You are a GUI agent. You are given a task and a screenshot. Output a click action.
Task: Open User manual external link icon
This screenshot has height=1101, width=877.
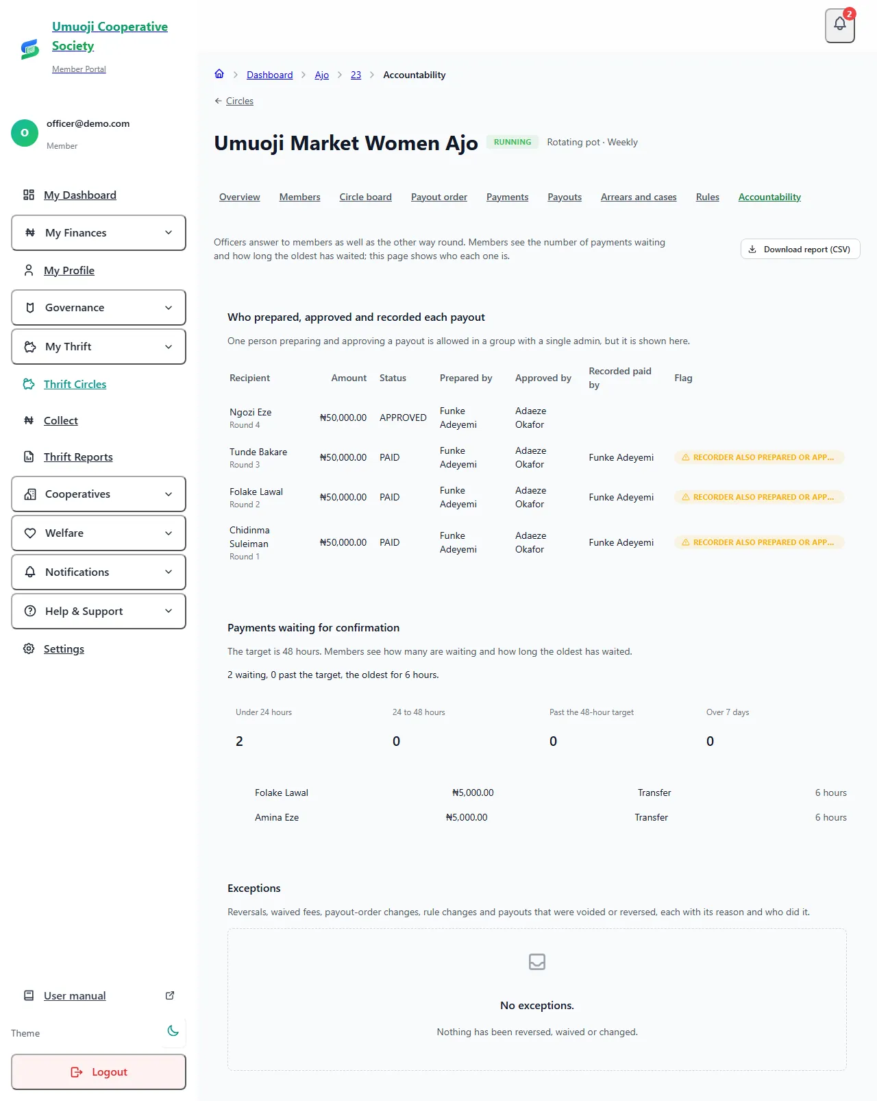coord(170,995)
